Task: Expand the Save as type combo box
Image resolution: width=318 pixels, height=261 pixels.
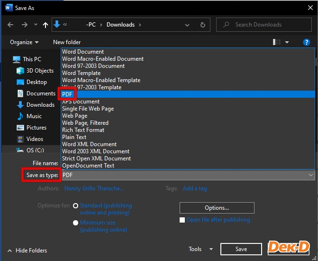Action: 188,175
